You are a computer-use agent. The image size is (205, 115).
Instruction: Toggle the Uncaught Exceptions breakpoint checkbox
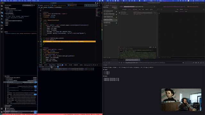pyautogui.click(x=5, y=110)
